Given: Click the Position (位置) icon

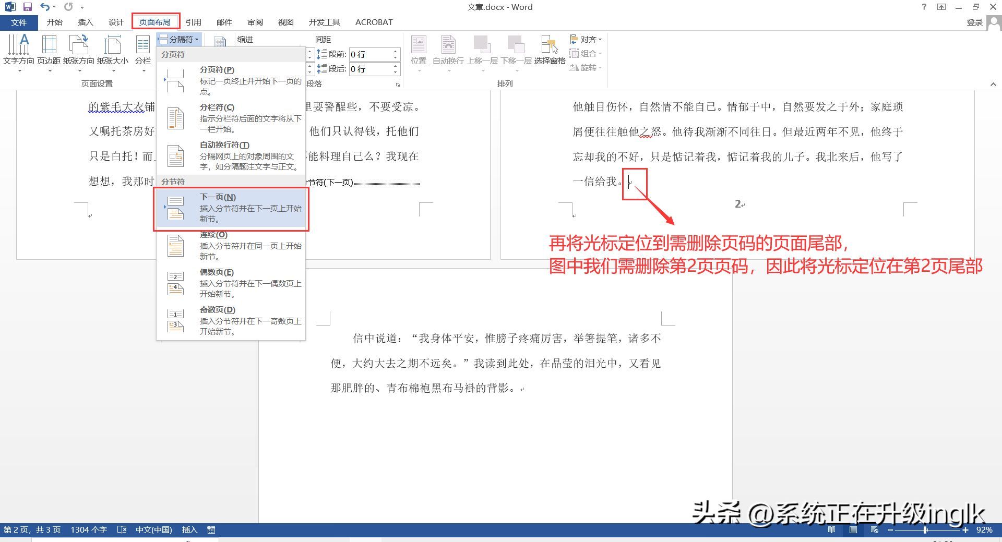Looking at the screenshot, I should click(419, 45).
